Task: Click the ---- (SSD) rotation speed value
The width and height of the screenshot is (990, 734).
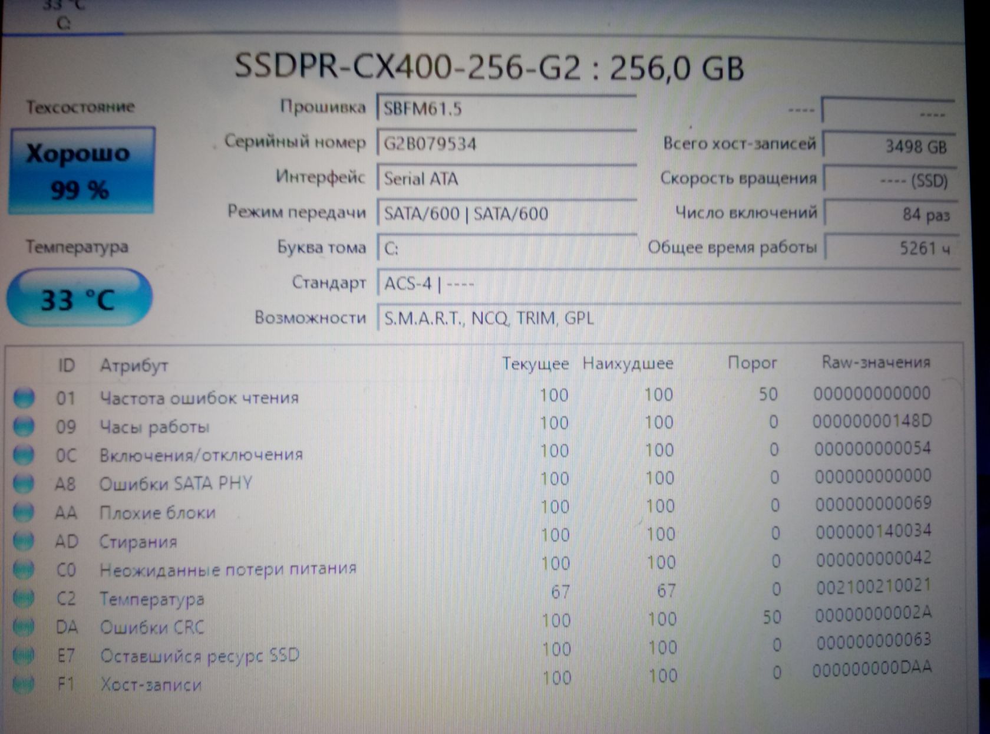Action: pyautogui.click(x=889, y=180)
